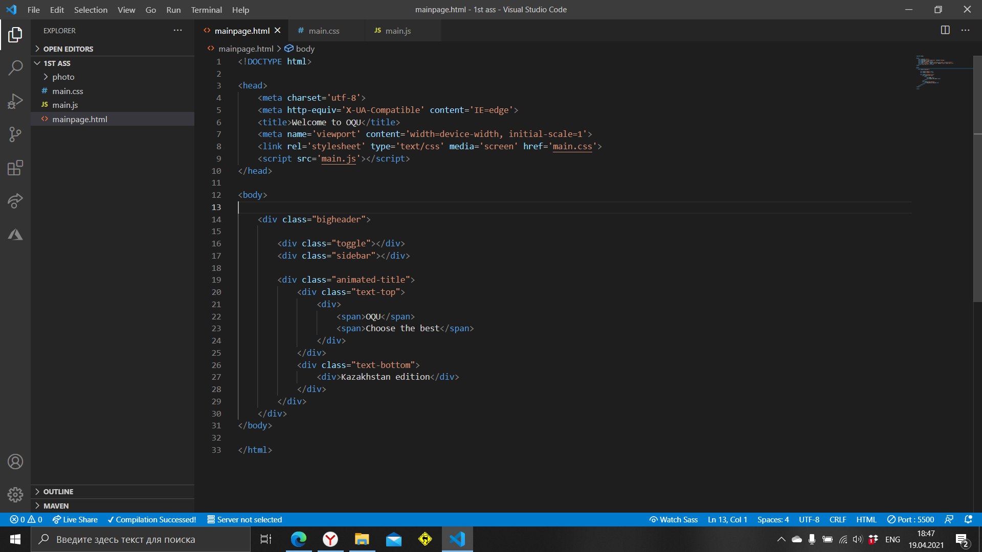Switch to the main.js editor tab
Screen dimensions: 982x552
403,31
